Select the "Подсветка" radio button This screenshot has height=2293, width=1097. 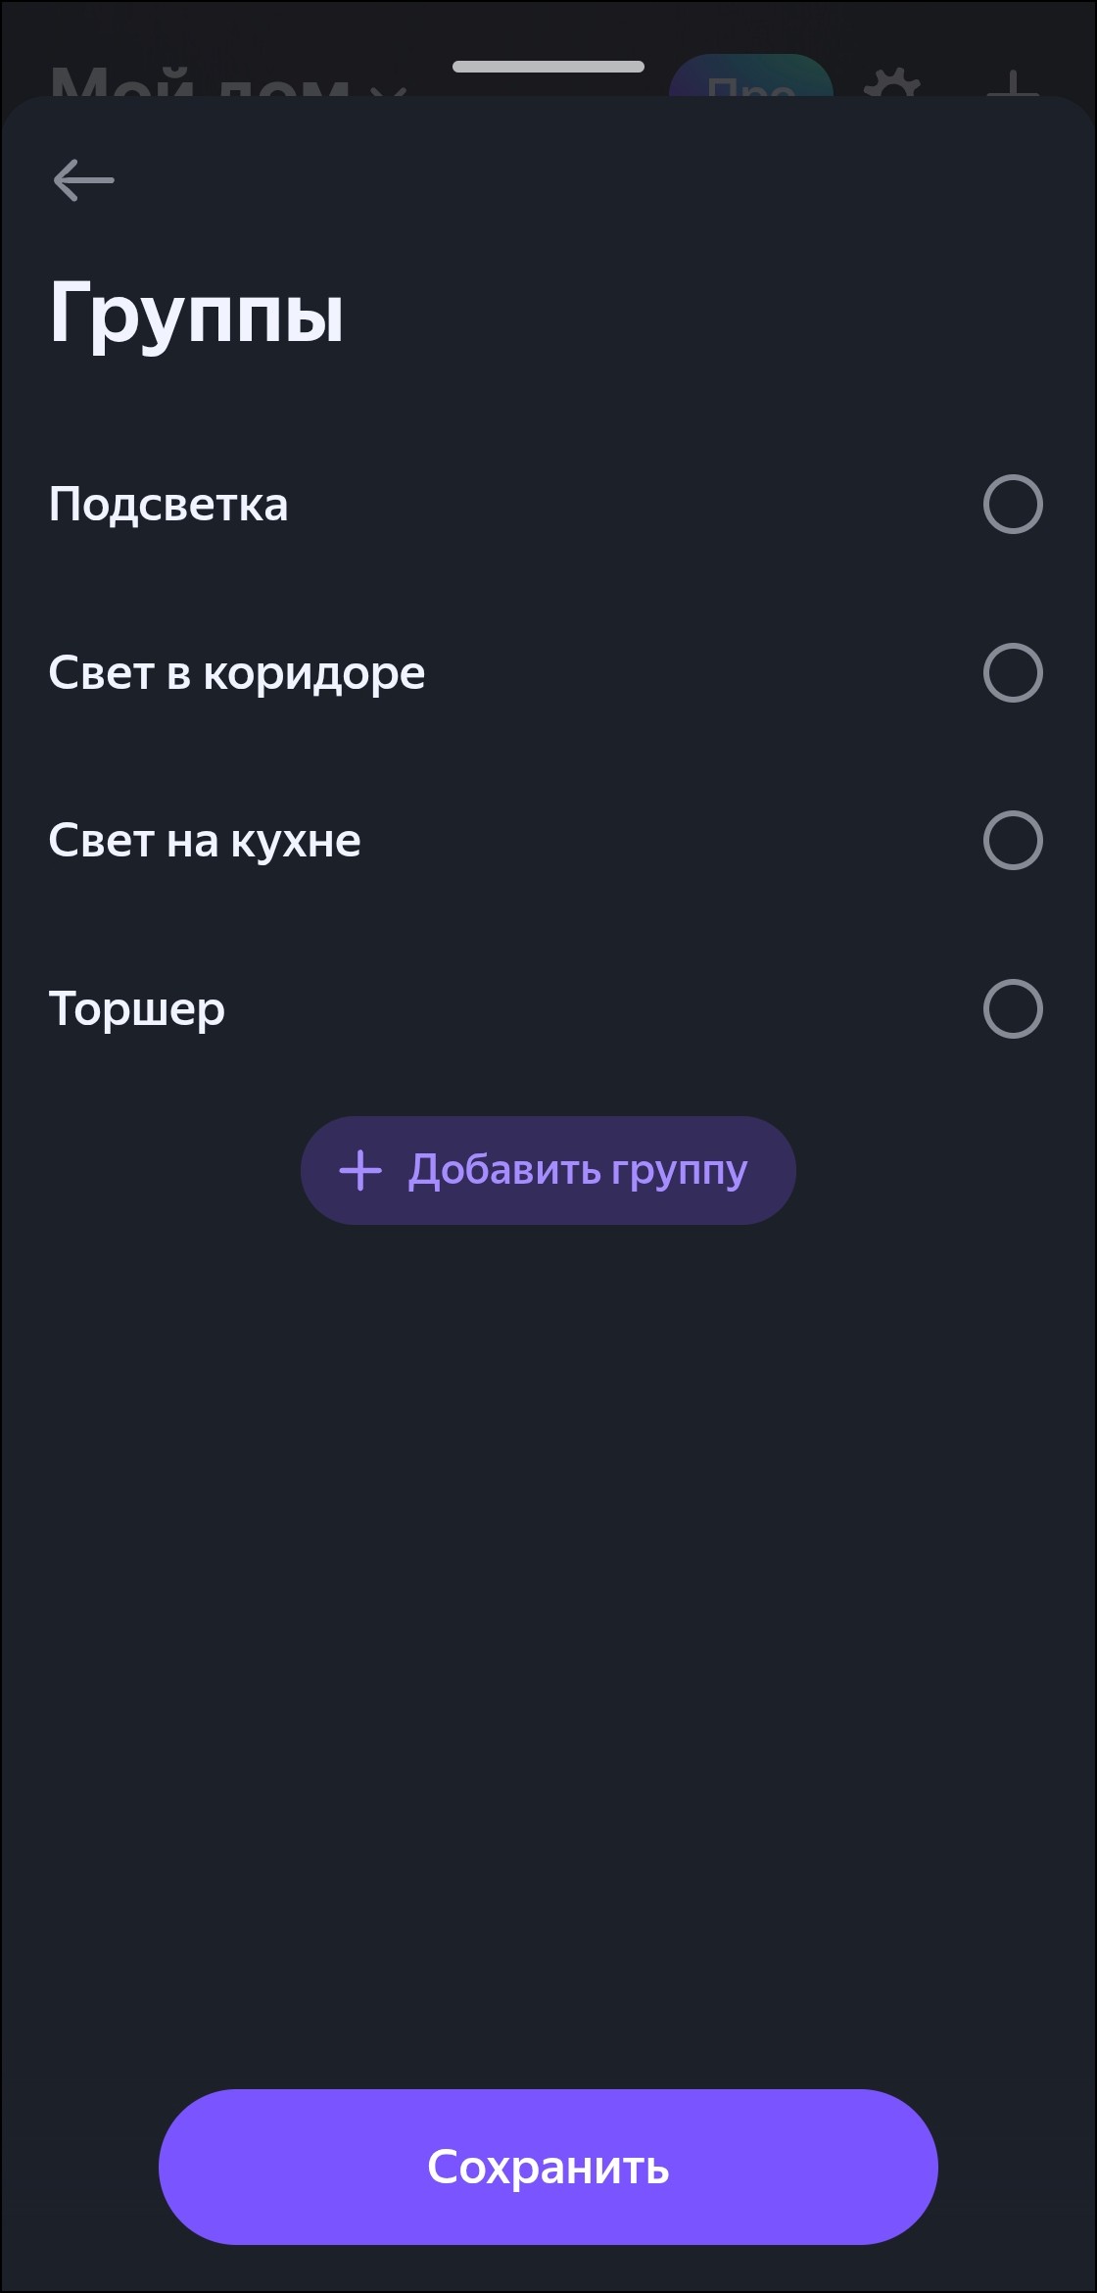[x=1013, y=505]
